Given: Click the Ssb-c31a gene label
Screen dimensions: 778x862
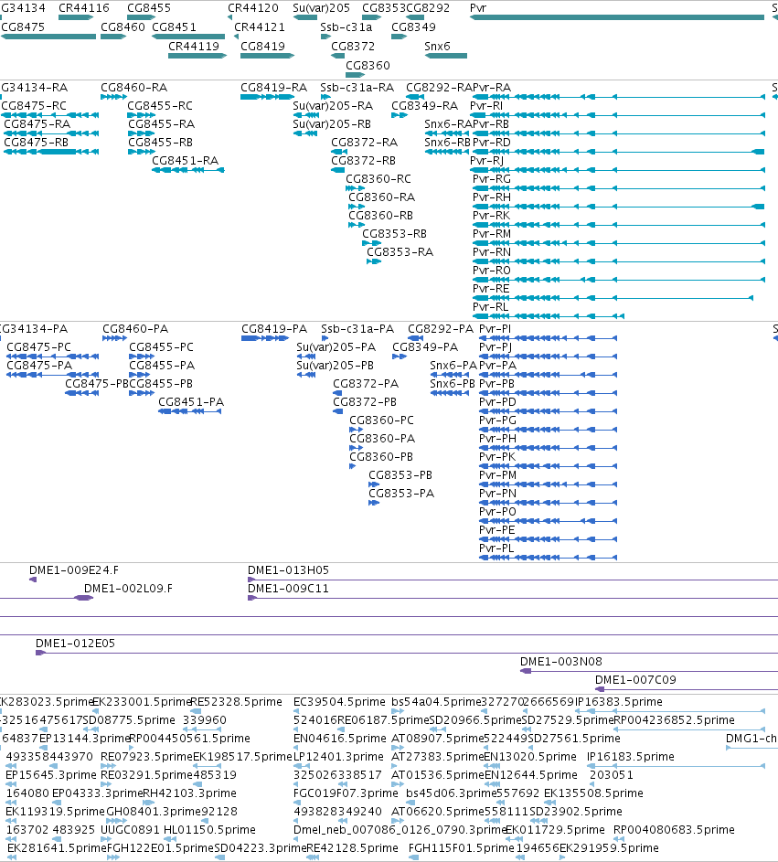Looking at the screenshot, I should (346, 27).
